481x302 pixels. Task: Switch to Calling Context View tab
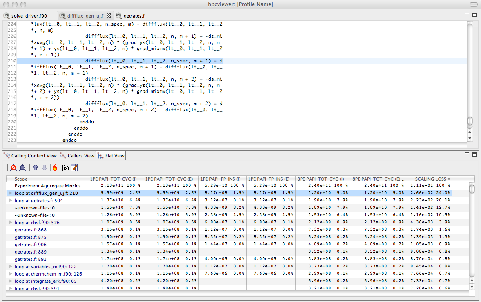(x=30, y=156)
